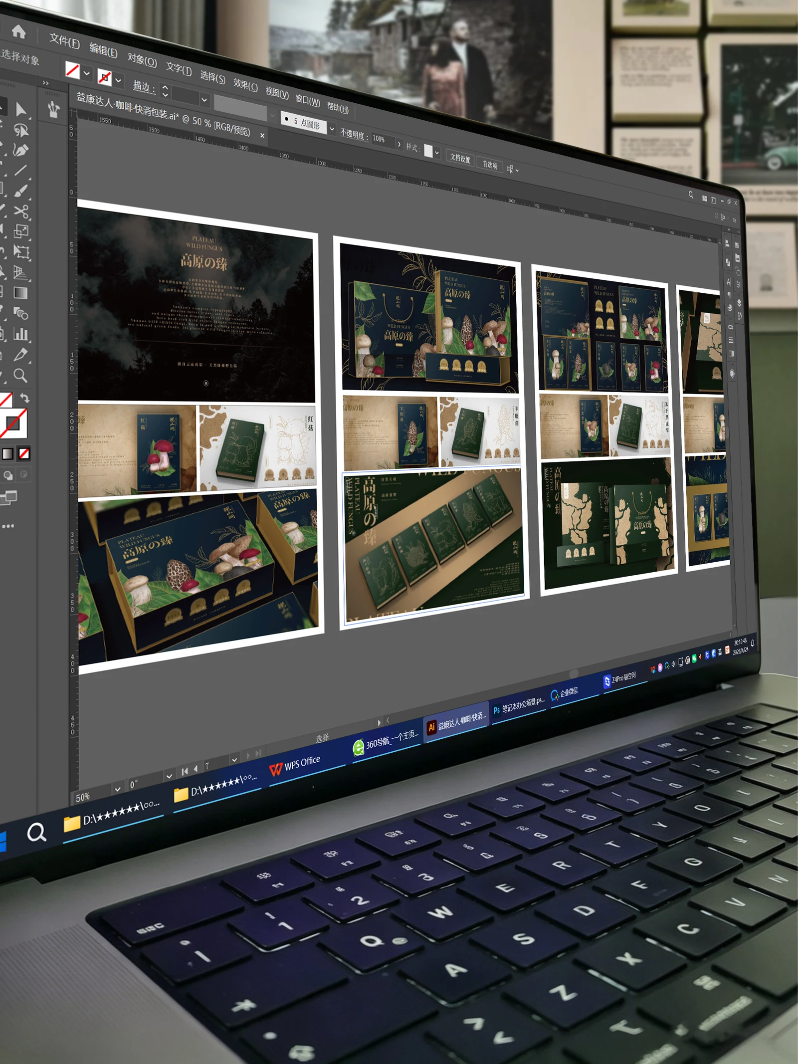Go to the Illustrator Home screen icon
798x1064 pixels.
coord(18,31)
